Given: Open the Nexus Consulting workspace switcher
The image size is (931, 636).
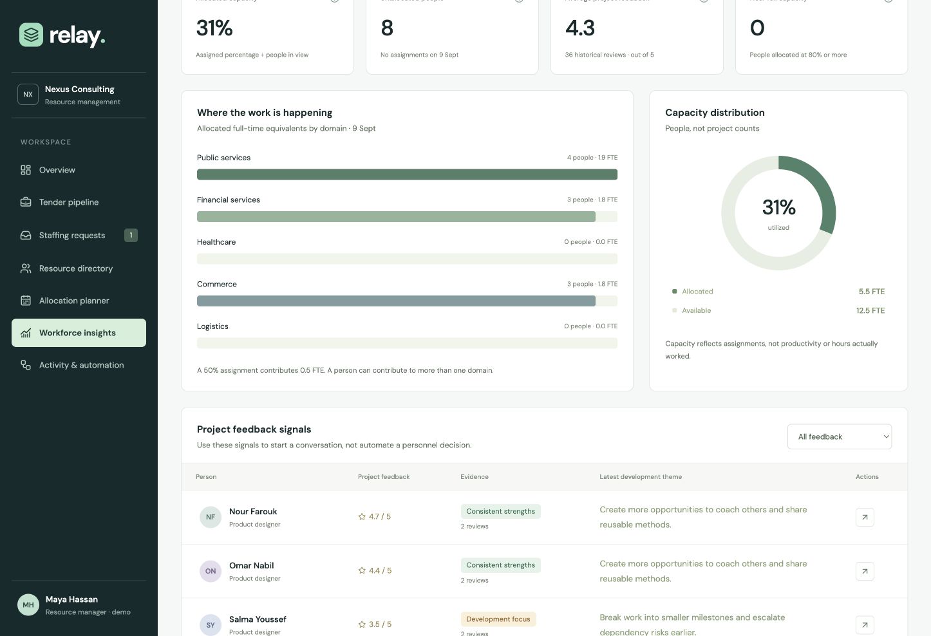Looking at the screenshot, I should tap(79, 95).
